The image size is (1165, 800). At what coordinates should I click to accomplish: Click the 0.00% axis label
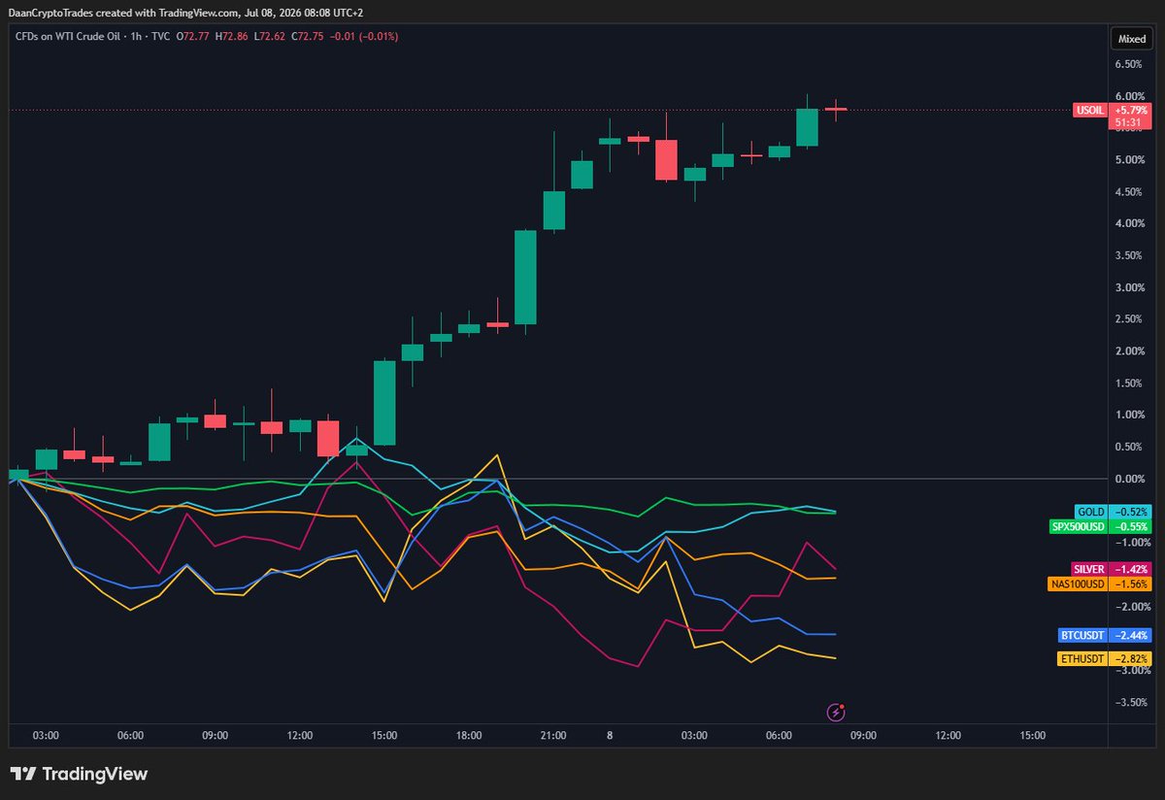click(1130, 479)
